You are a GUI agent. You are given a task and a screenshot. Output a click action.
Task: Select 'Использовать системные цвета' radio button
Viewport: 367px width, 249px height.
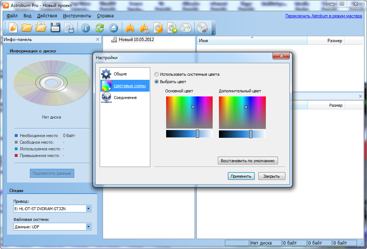(x=157, y=74)
